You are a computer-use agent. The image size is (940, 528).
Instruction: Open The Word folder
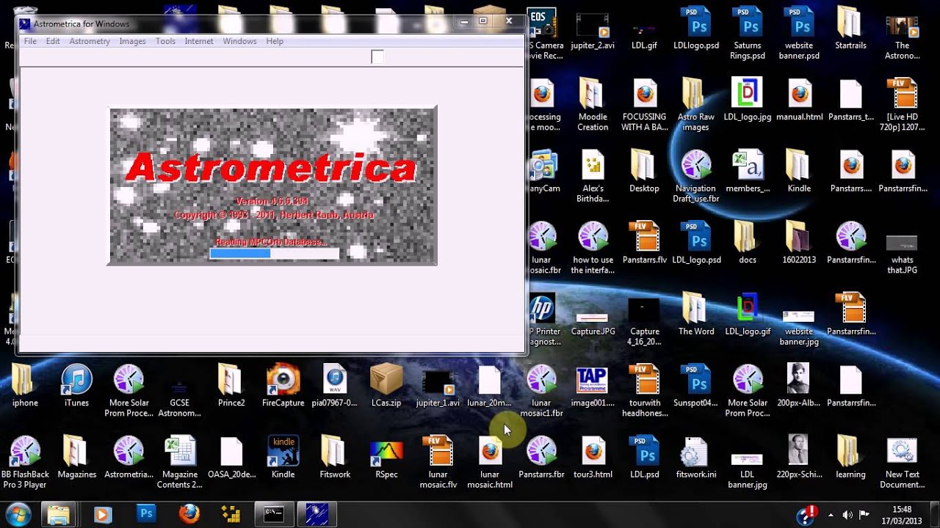tap(696, 315)
